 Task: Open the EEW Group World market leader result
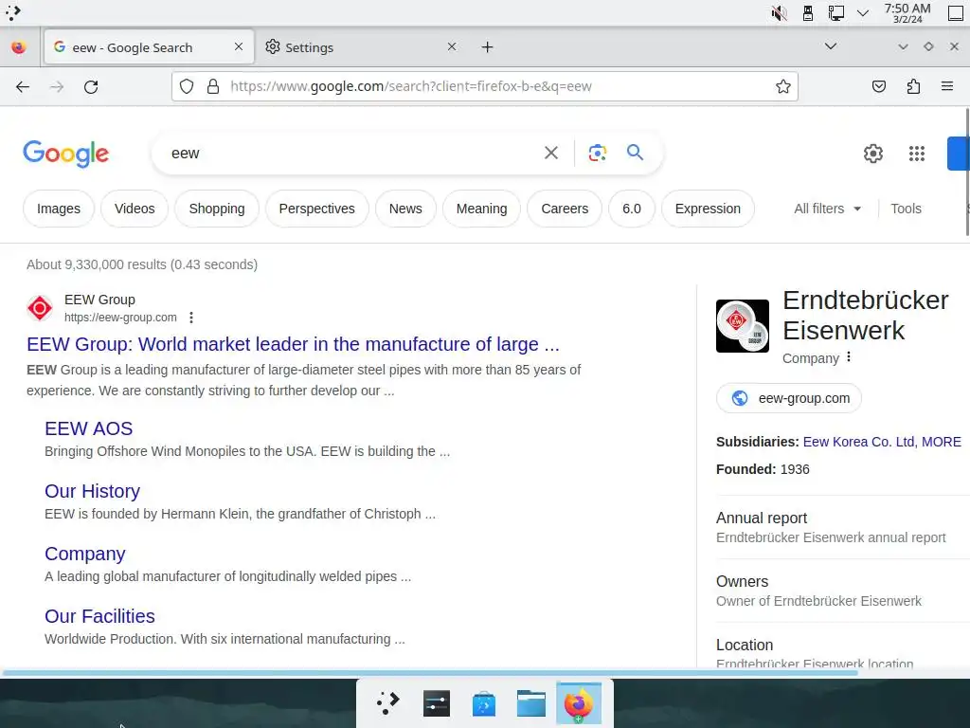[293, 344]
